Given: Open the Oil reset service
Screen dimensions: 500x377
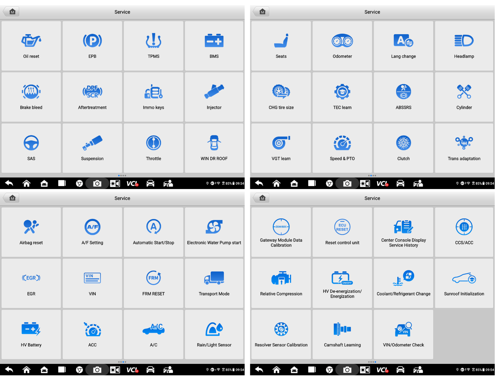Looking at the screenshot, I should point(31,46).
